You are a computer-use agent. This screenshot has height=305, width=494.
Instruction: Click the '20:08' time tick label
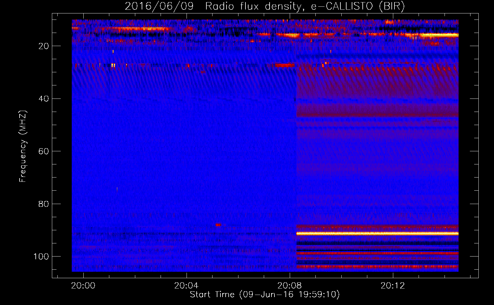(289, 285)
